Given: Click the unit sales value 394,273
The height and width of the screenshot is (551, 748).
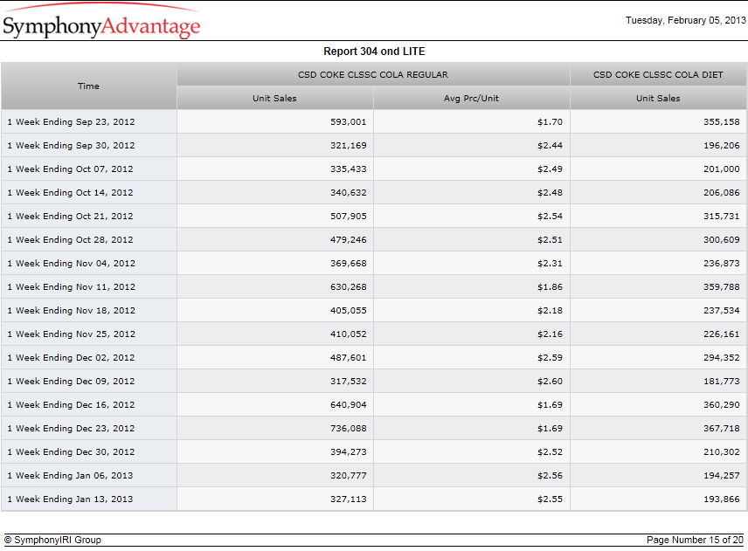Looking at the screenshot, I should tap(349, 452).
